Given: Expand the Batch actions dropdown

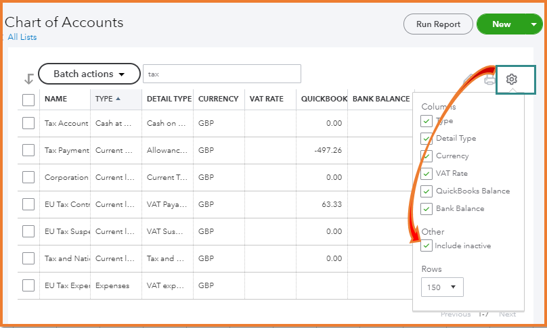Looking at the screenshot, I should coord(89,74).
